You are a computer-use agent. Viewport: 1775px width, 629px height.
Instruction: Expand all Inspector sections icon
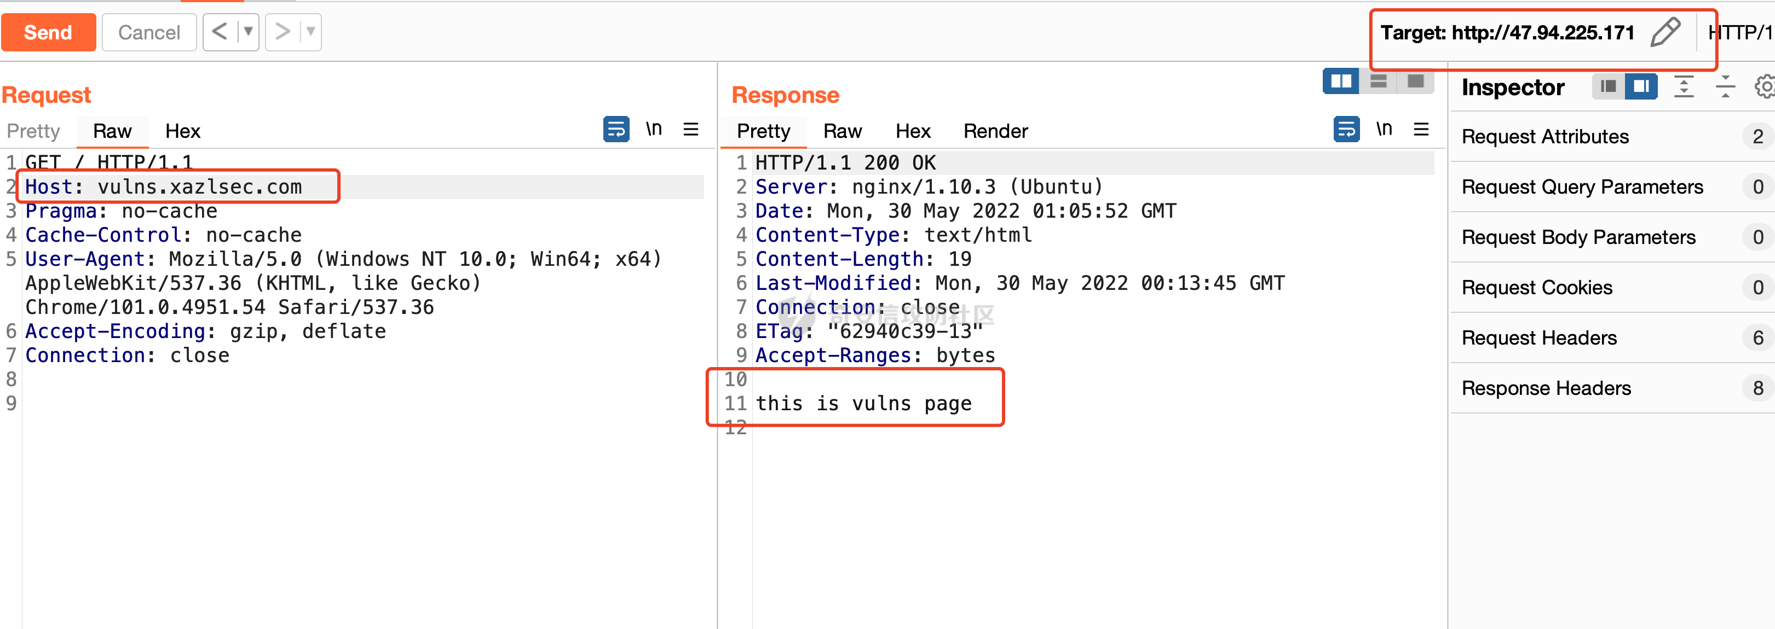tap(1684, 87)
